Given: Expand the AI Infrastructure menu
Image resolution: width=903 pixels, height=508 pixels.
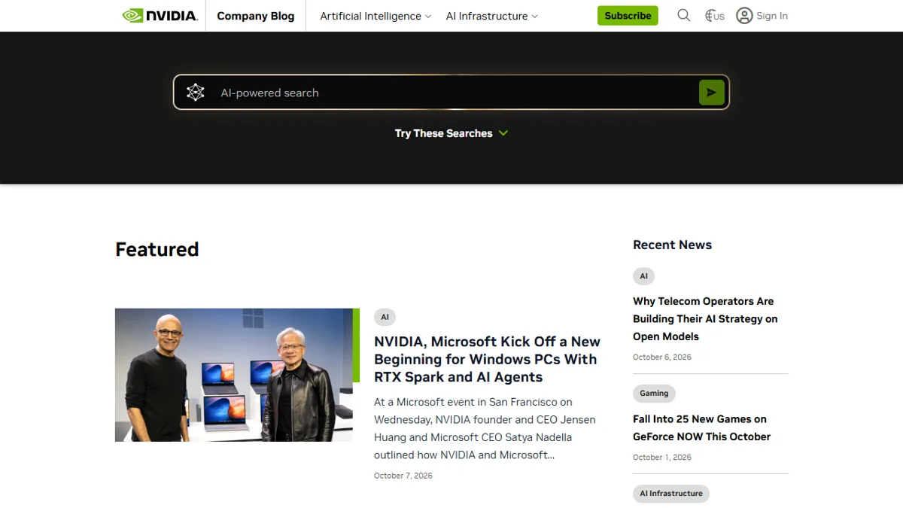Looking at the screenshot, I should coord(491,16).
